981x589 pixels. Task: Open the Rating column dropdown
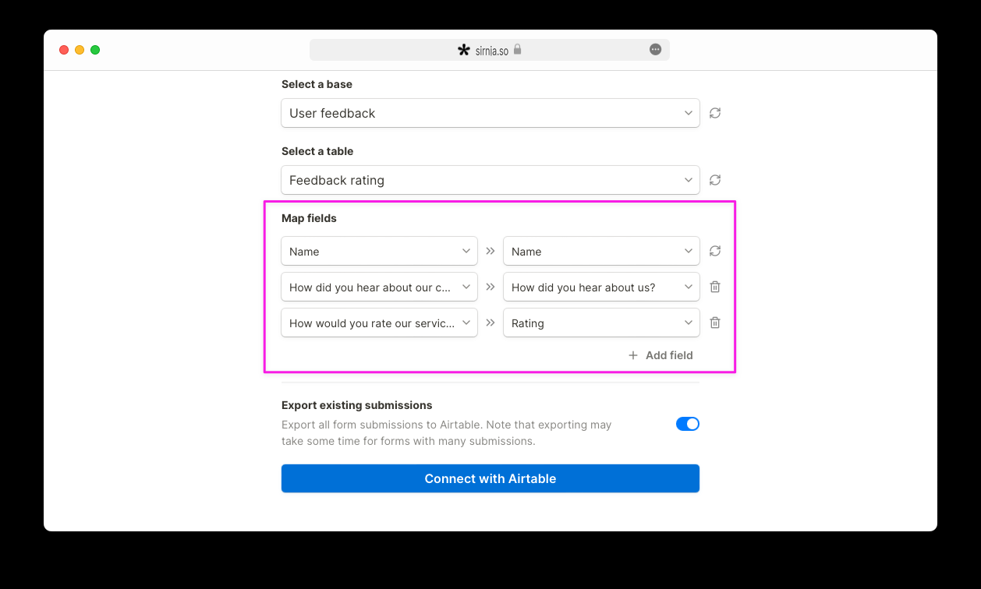(601, 323)
